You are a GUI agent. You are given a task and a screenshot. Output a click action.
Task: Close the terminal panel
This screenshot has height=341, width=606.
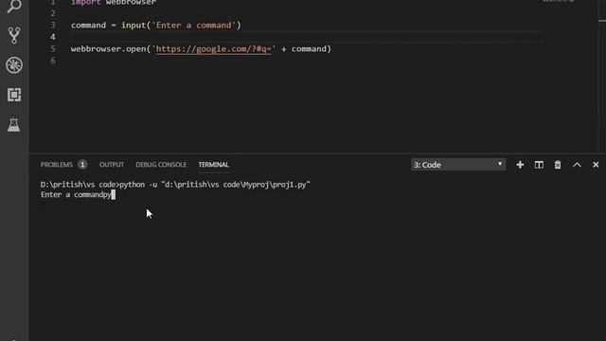pos(596,165)
